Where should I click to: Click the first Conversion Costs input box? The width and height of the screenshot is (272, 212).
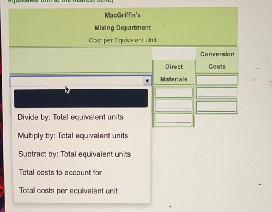[x=217, y=80]
